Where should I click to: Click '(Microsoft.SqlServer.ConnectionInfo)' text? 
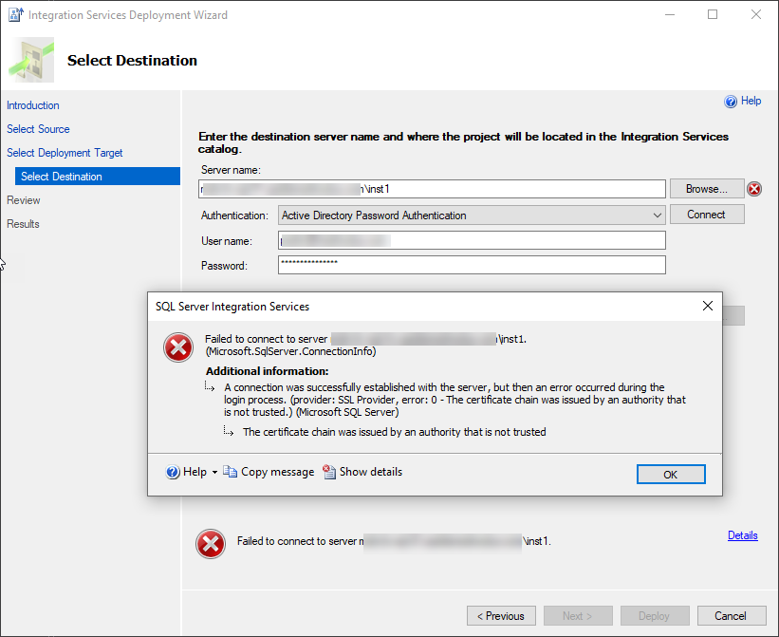click(290, 351)
